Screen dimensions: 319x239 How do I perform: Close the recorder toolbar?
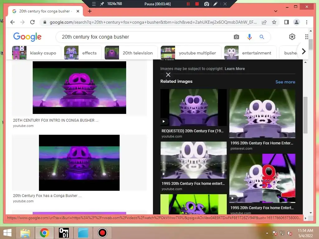pyautogui.click(x=225, y=4)
